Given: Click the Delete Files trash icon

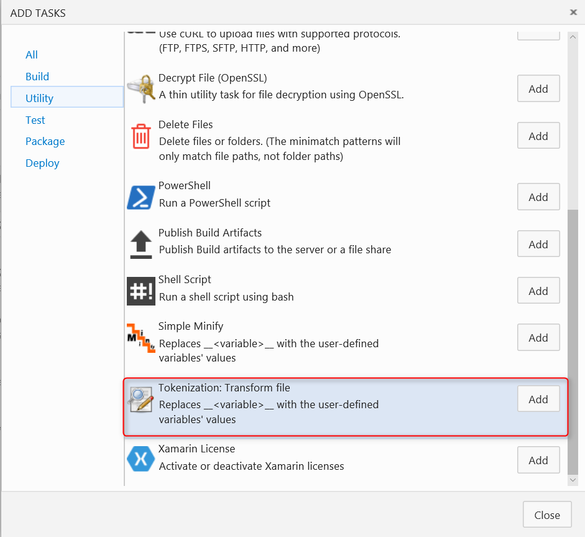Looking at the screenshot, I should 141,136.
